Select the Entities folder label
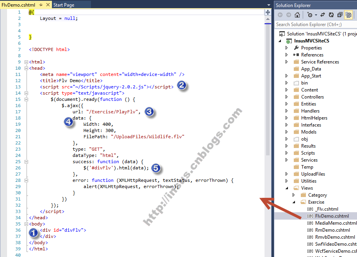357x257 pixels. (x=309, y=104)
